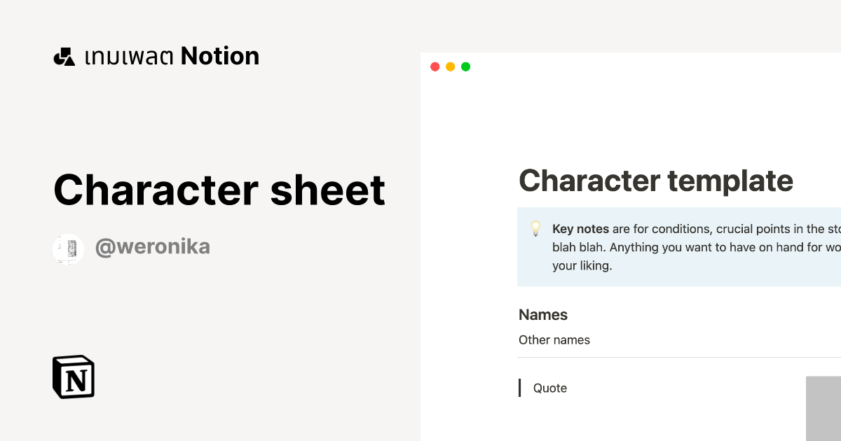The image size is (841, 441).
Task: Select the Notion N logo at bottom left
Action: (73, 377)
